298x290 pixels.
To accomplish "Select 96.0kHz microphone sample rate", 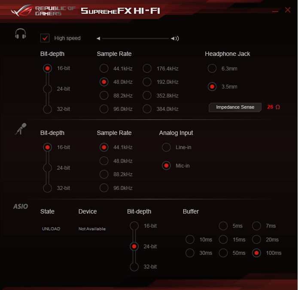I will 104,188.
